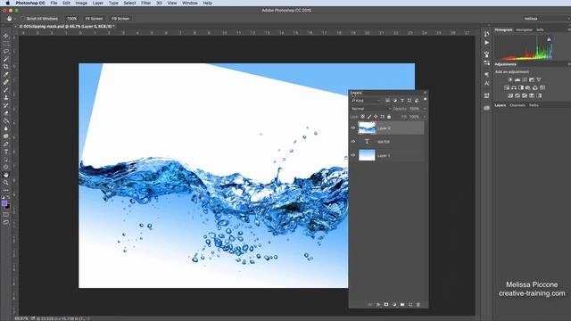Create new adjustment layer icon in Layers panel
Screen dimensions: 571x321
(x=394, y=305)
